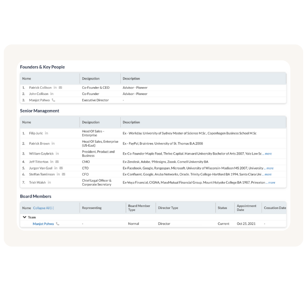The height and width of the screenshot is (291, 307).
Task: Click CTO designation cell
Action: [85, 168]
